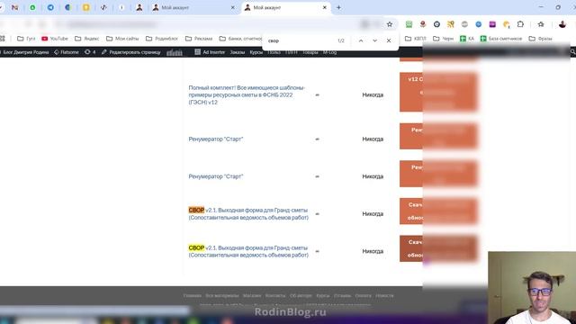Open Товары in the admin bar
Screen dimensions: 576x324
point(310,52)
